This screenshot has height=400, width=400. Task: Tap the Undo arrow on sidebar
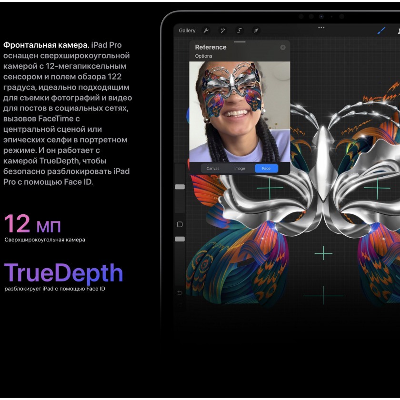coord(180,292)
